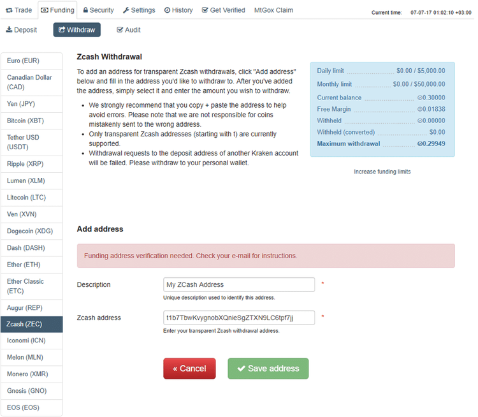Viewport: 478px width, 417px height.
Task: Open the Get Verified tab
Action: point(223,10)
